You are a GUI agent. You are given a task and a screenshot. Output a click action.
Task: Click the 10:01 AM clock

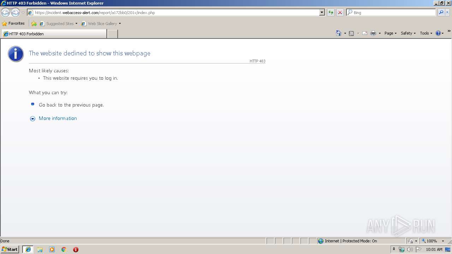pyautogui.click(x=434, y=249)
